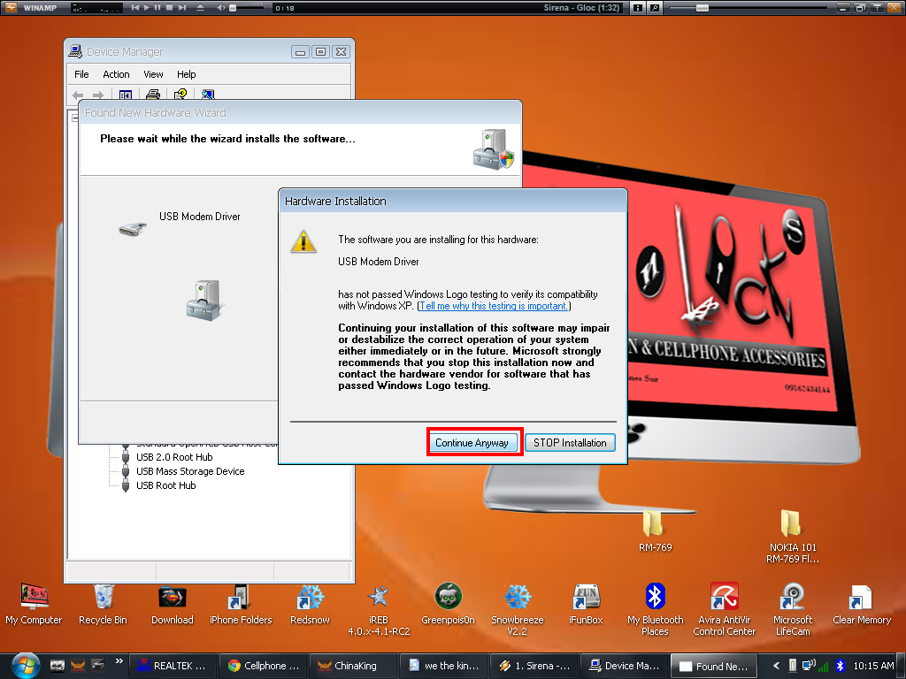Click the Winamp search magnifier icon
Viewport: 906px width, 679px height.
tap(655, 8)
